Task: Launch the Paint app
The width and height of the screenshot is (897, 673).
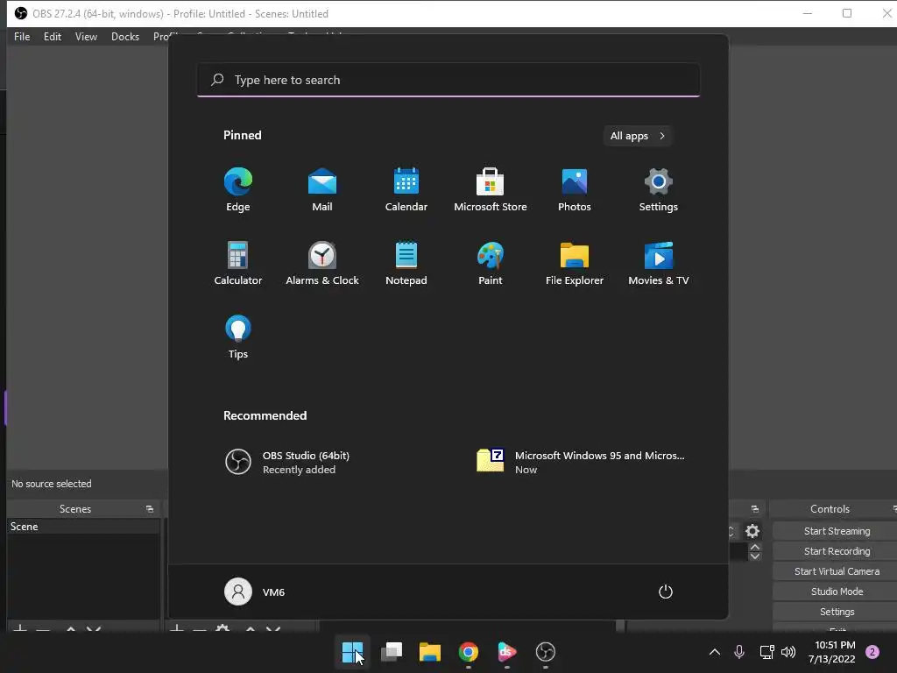Action: (x=491, y=263)
